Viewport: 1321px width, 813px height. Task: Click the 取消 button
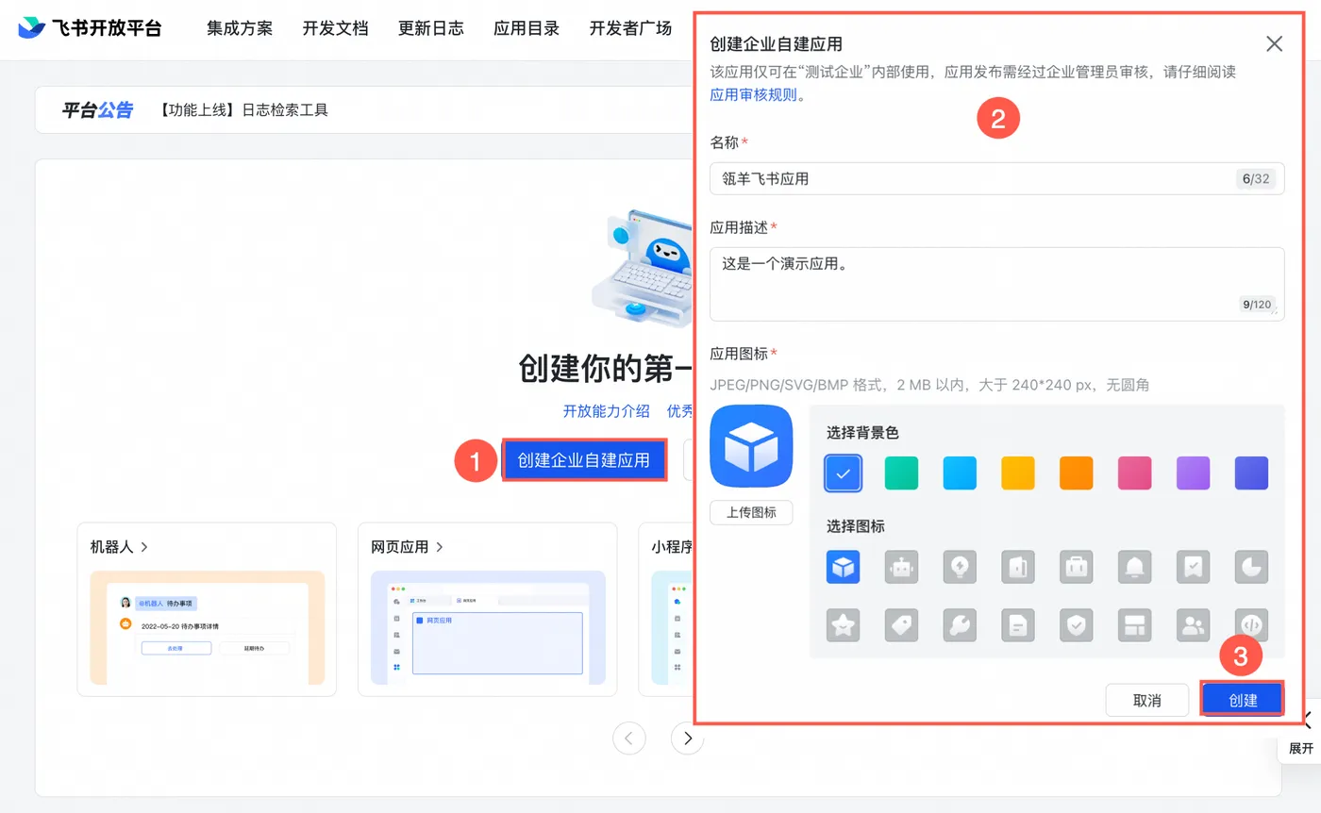coord(1146,700)
